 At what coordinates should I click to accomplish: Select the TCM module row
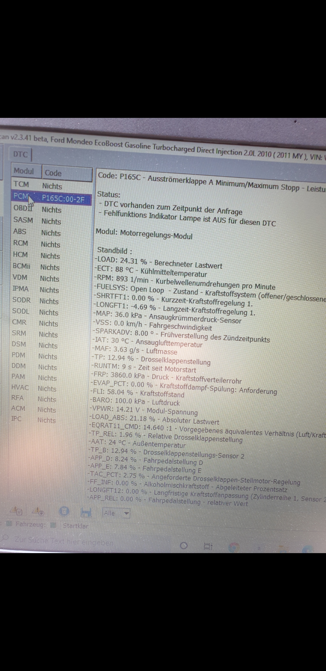(x=36, y=185)
